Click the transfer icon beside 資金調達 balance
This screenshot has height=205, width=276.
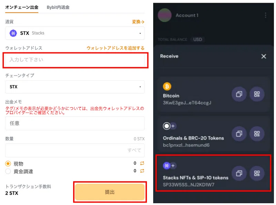point(142,171)
